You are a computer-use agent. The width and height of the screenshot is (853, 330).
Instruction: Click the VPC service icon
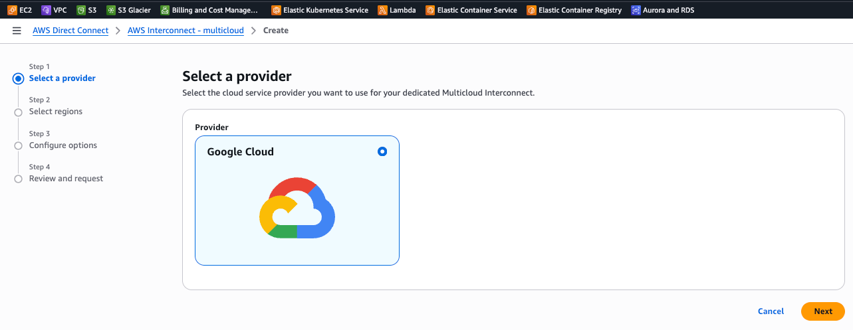click(x=46, y=10)
